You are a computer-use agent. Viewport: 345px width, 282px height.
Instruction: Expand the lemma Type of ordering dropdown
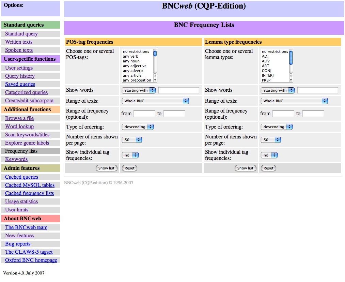(276, 127)
